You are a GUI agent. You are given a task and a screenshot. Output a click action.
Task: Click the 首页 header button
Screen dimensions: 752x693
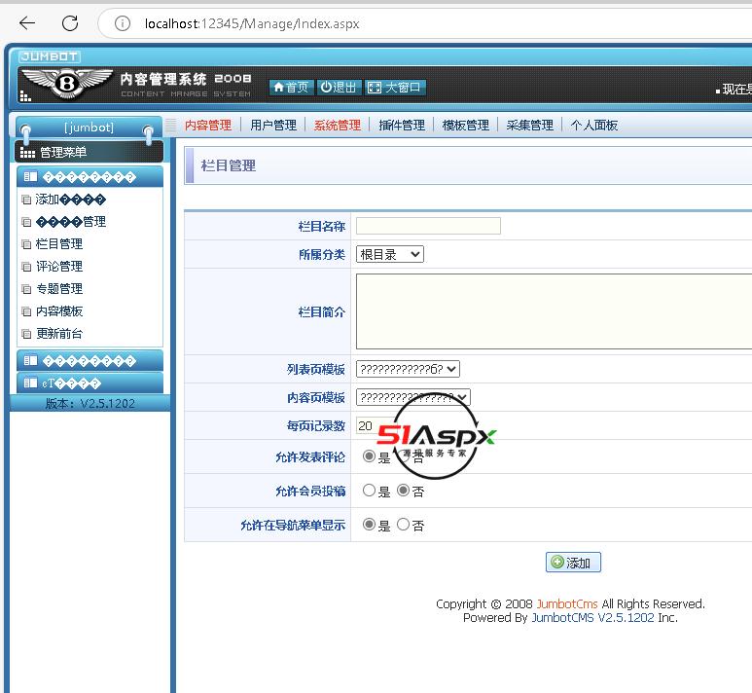coord(292,88)
